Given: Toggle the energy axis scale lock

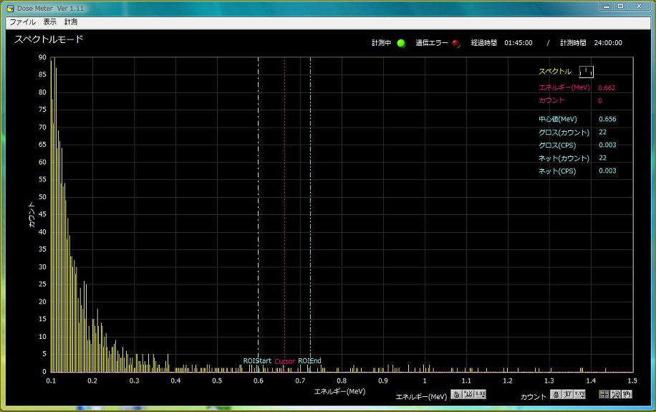Looking at the screenshot, I should pos(455,395).
